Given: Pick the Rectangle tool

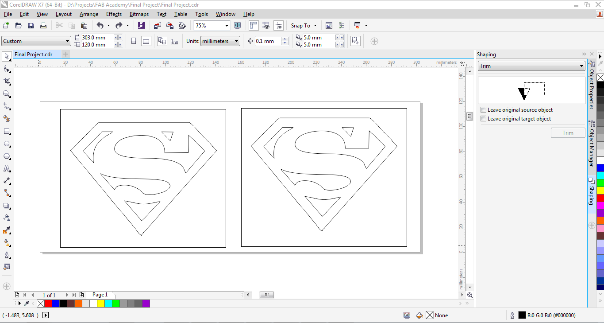Looking at the screenshot, I should (x=7, y=132).
